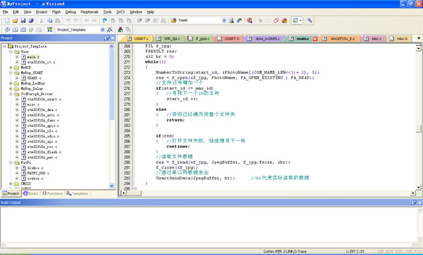Copy the selection using the Copy icon
This screenshot has height=255, width=423.
pos(50,20)
